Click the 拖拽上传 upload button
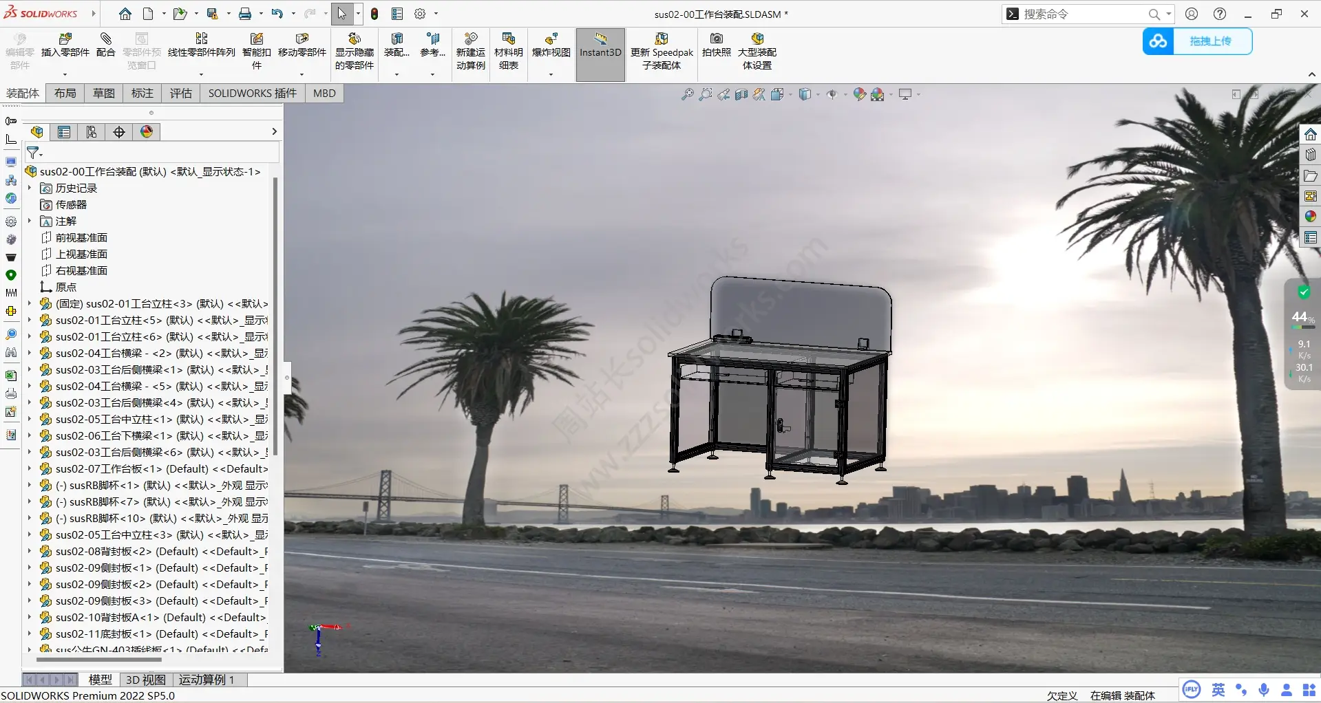This screenshot has height=703, width=1321. tap(1212, 41)
